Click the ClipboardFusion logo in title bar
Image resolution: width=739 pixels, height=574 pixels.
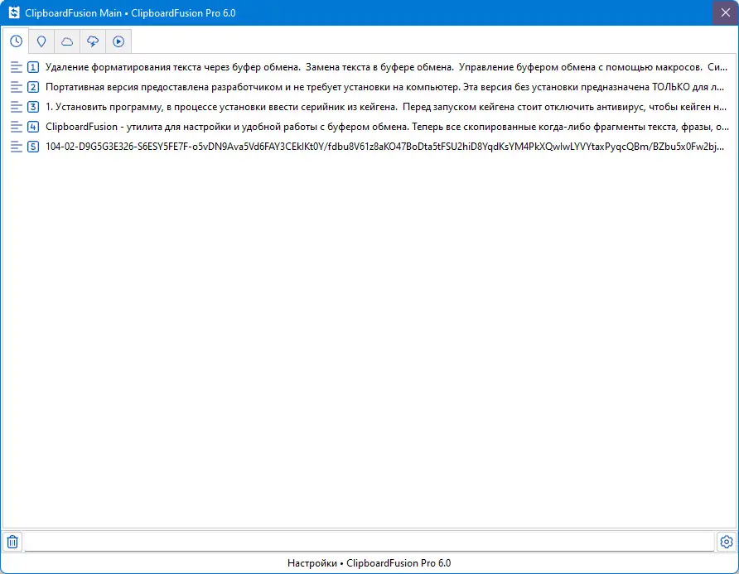tap(14, 12)
